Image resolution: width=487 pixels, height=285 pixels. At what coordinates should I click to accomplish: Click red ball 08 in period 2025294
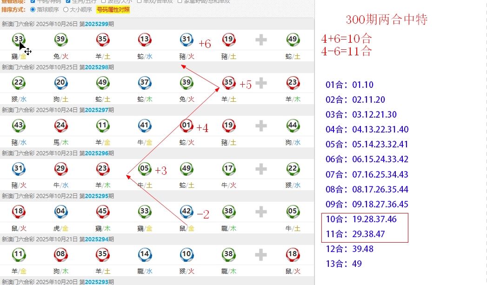60,255
